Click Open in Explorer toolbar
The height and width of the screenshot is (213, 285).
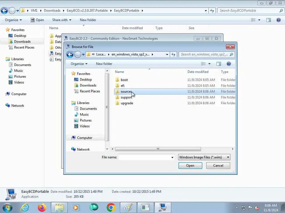[x=37, y=20]
